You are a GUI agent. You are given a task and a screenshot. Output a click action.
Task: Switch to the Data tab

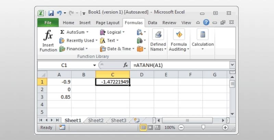152,23
